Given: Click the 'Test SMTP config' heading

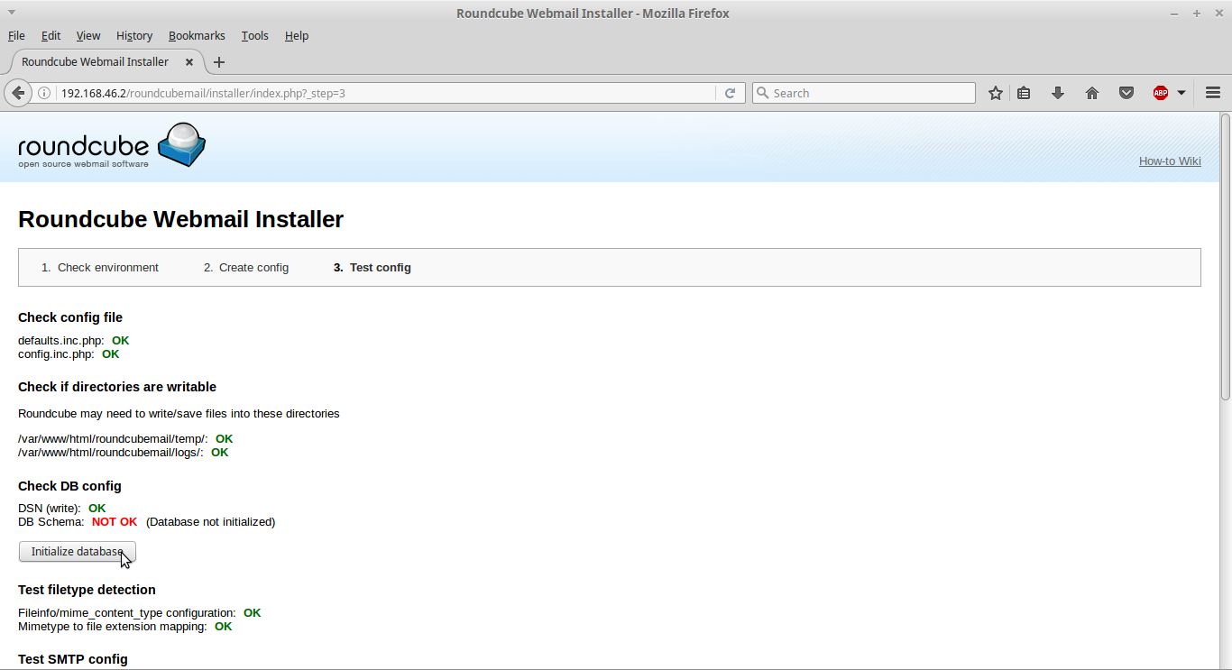Looking at the screenshot, I should click(73, 659).
